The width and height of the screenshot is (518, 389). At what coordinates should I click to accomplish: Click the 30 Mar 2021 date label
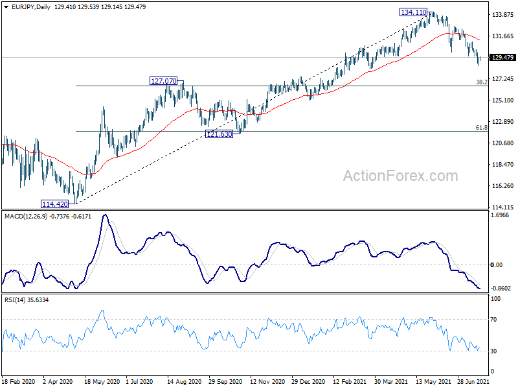[391, 382]
